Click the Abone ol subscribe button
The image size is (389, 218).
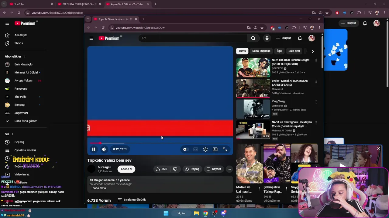coord(126,169)
